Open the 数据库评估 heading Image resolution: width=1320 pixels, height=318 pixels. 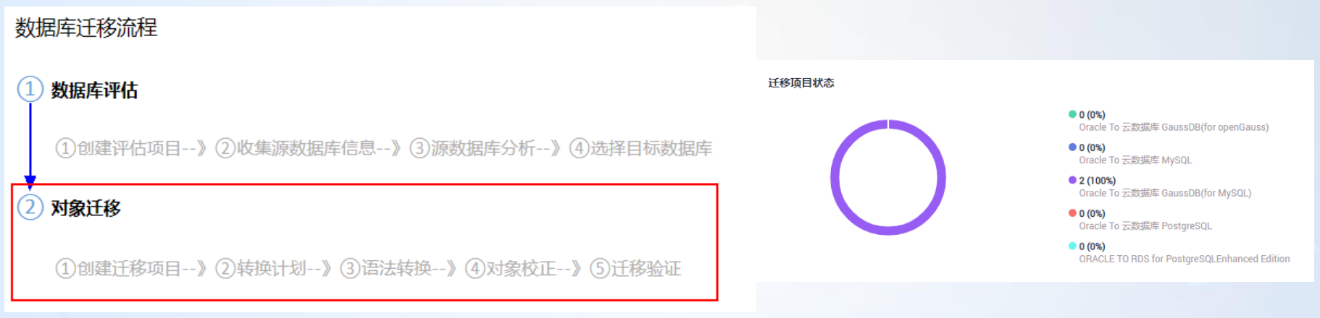tap(94, 90)
